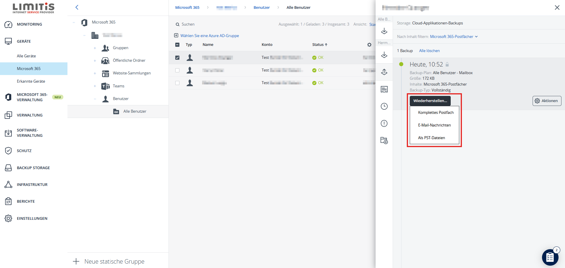This screenshot has height=268, width=565.
Task: Open Microsoft 365-Verwaltung sidebar item
Action: point(32,97)
